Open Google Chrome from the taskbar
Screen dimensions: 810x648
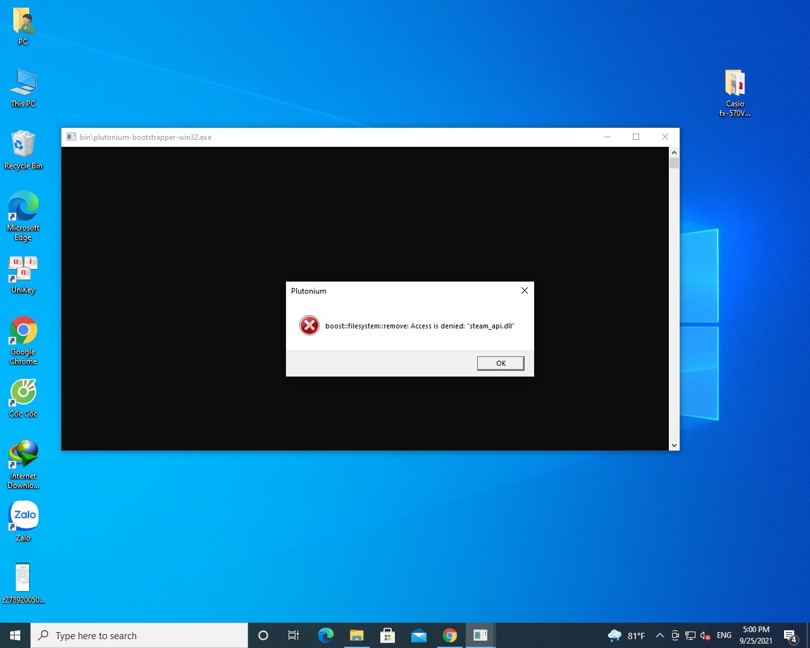[449, 635]
